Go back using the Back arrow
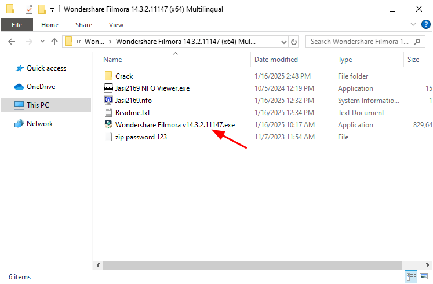 (x=12, y=42)
